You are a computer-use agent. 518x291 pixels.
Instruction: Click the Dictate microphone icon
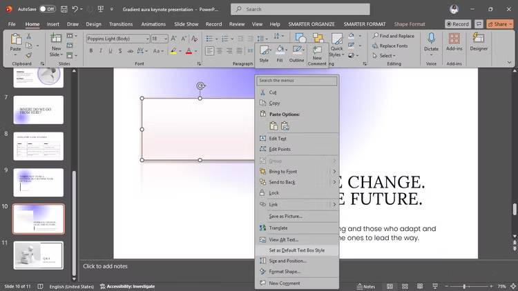click(x=432, y=40)
